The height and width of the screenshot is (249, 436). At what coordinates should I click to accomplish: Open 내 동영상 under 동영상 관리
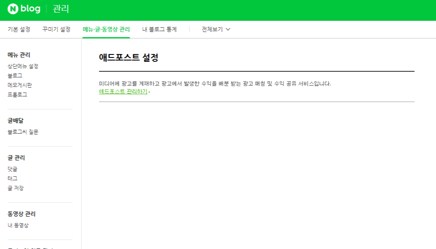pos(18,225)
